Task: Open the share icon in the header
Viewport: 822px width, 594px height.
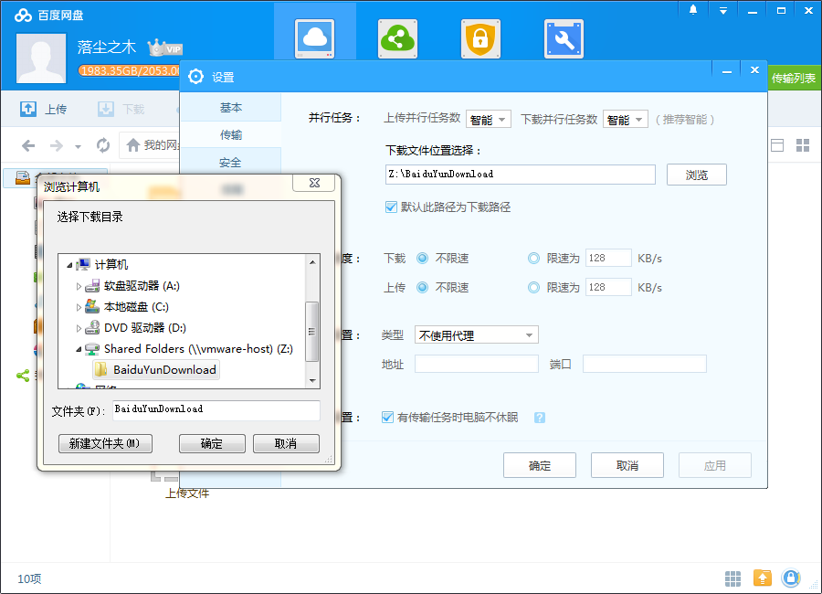Action: (397, 38)
